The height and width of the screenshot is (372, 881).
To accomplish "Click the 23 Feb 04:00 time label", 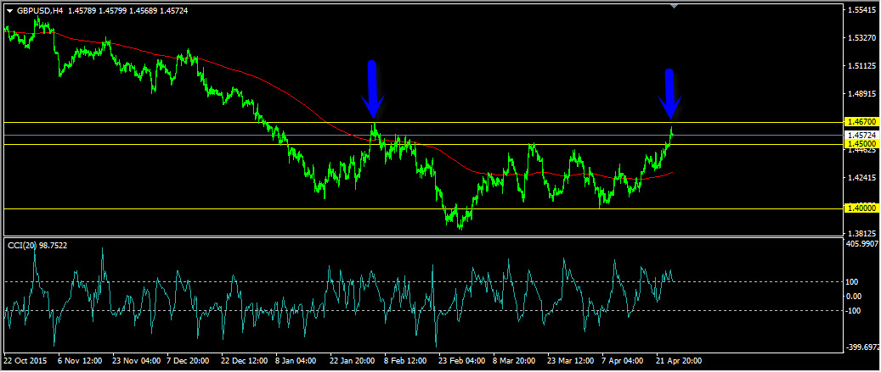I will click(x=461, y=360).
